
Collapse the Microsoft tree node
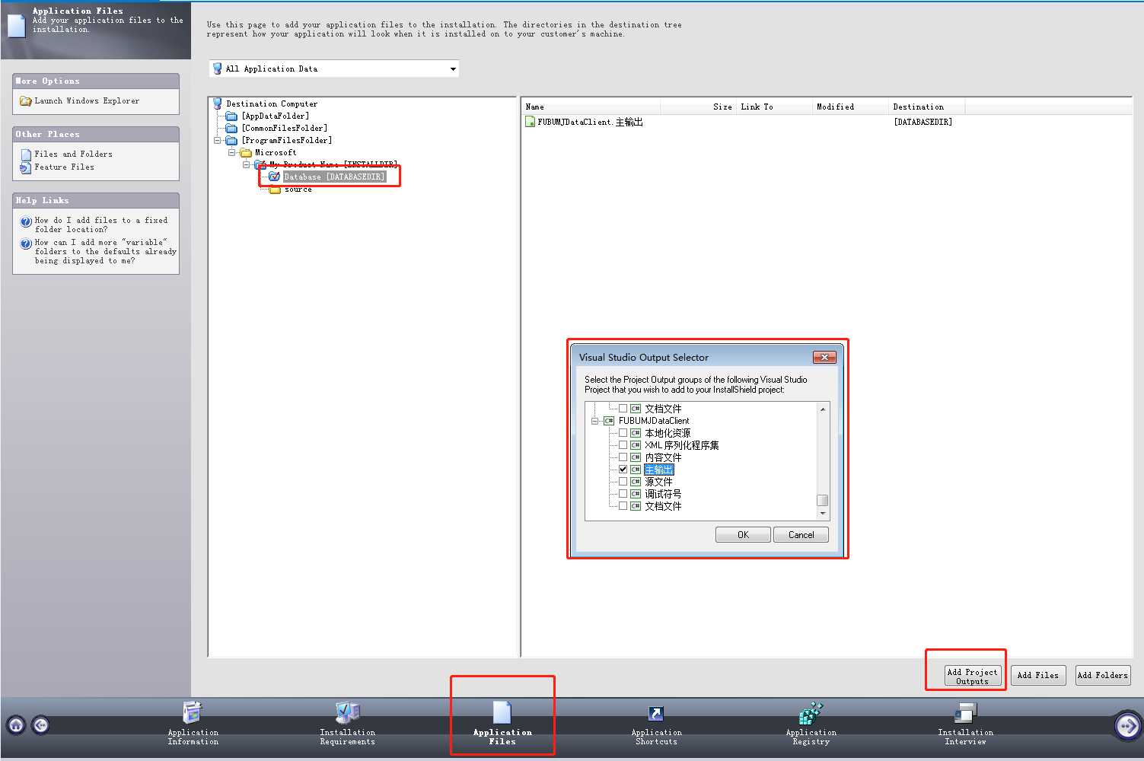[232, 152]
